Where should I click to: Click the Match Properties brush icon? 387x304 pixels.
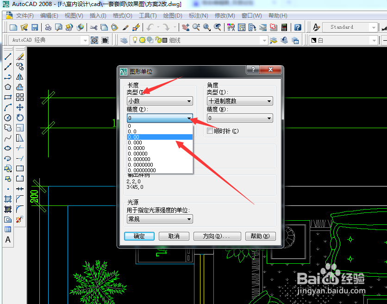[125, 27]
